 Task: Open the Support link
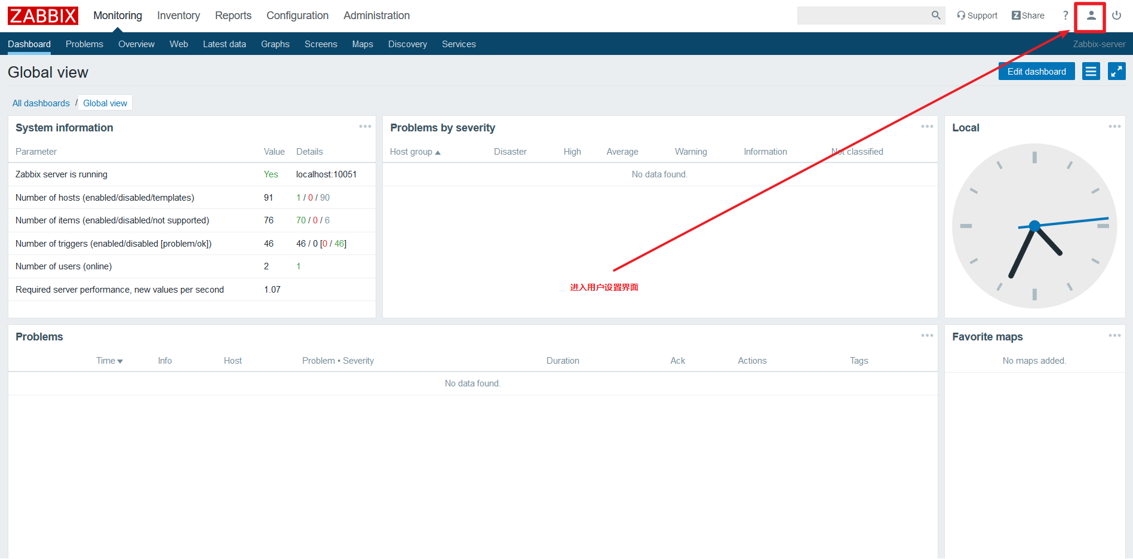[x=977, y=16]
